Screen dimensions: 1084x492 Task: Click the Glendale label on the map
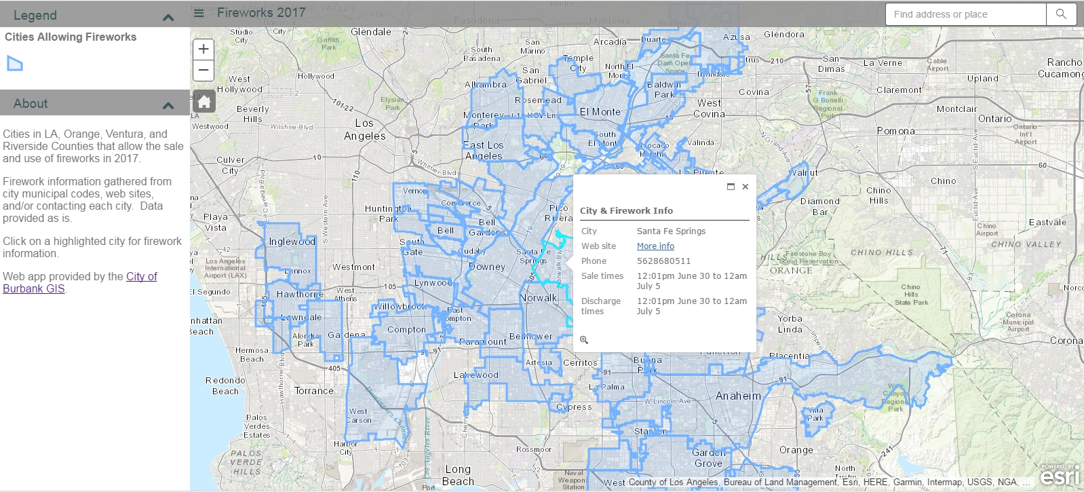tap(371, 32)
